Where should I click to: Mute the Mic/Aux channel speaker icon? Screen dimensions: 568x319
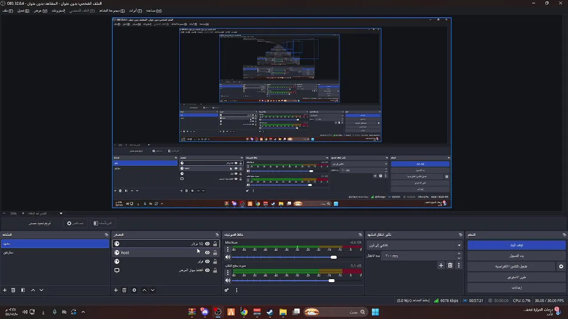pos(228,257)
